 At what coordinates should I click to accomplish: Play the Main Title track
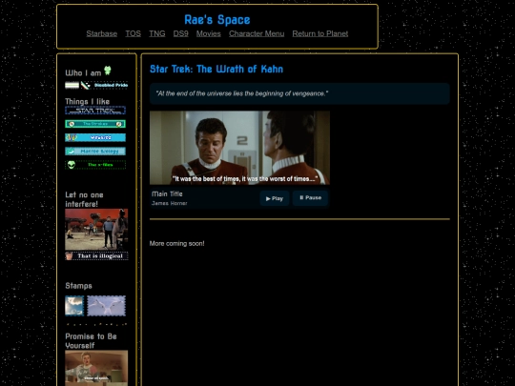click(275, 198)
